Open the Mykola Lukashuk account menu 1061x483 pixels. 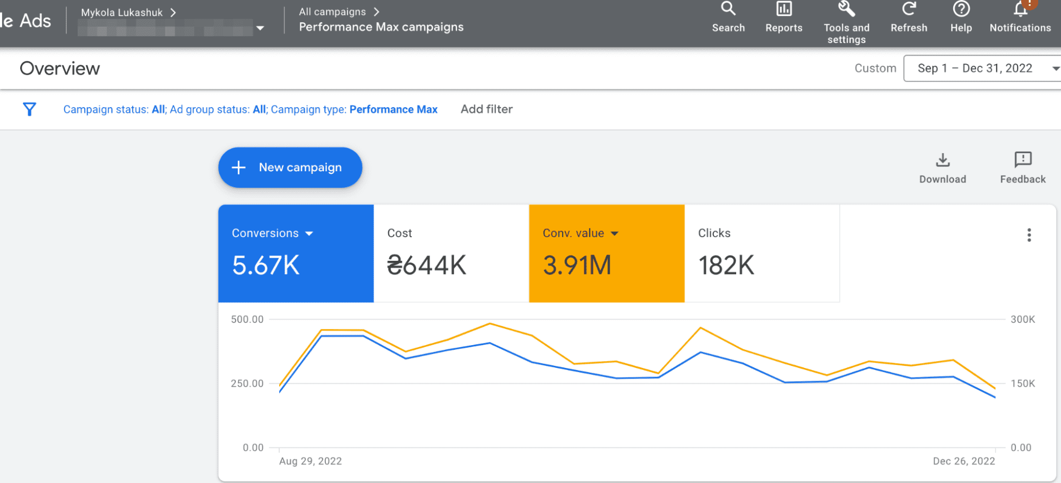(121, 12)
